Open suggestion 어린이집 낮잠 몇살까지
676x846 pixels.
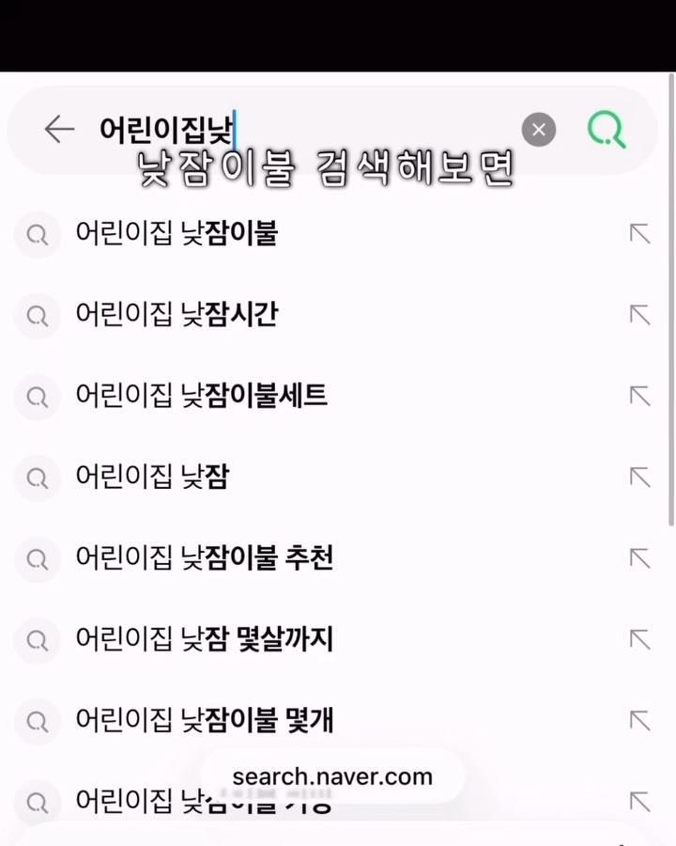point(204,640)
